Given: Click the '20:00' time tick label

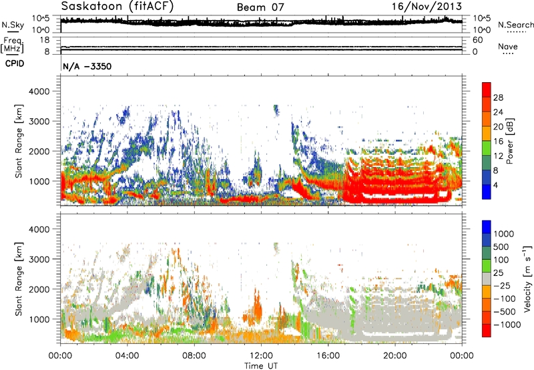Looking at the screenshot, I should [394, 356].
